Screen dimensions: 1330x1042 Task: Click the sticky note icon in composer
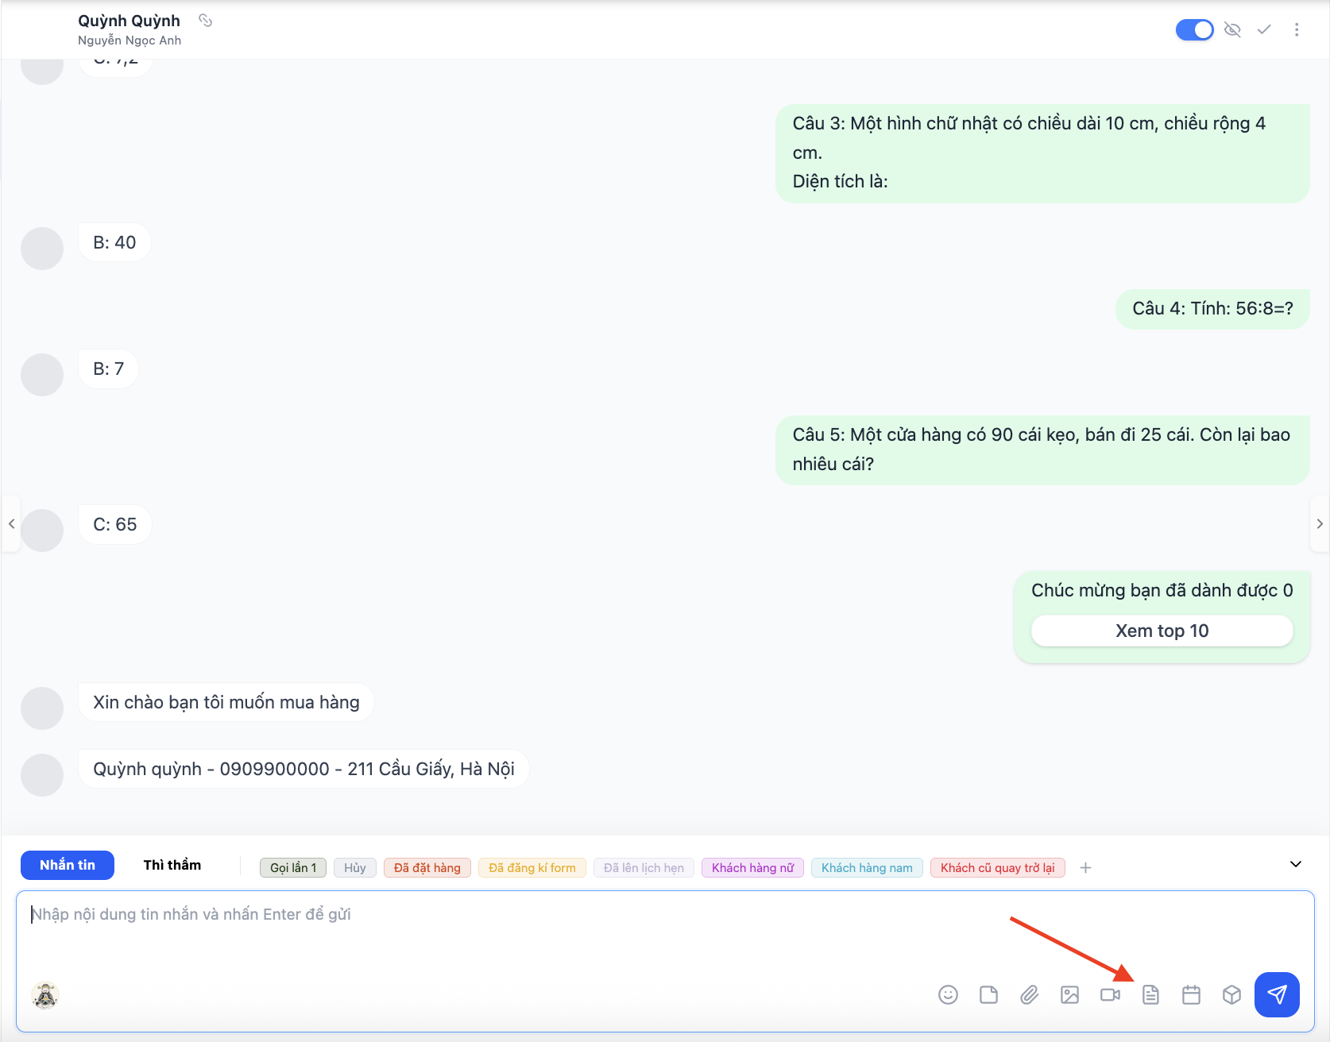(x=988, y=994)
